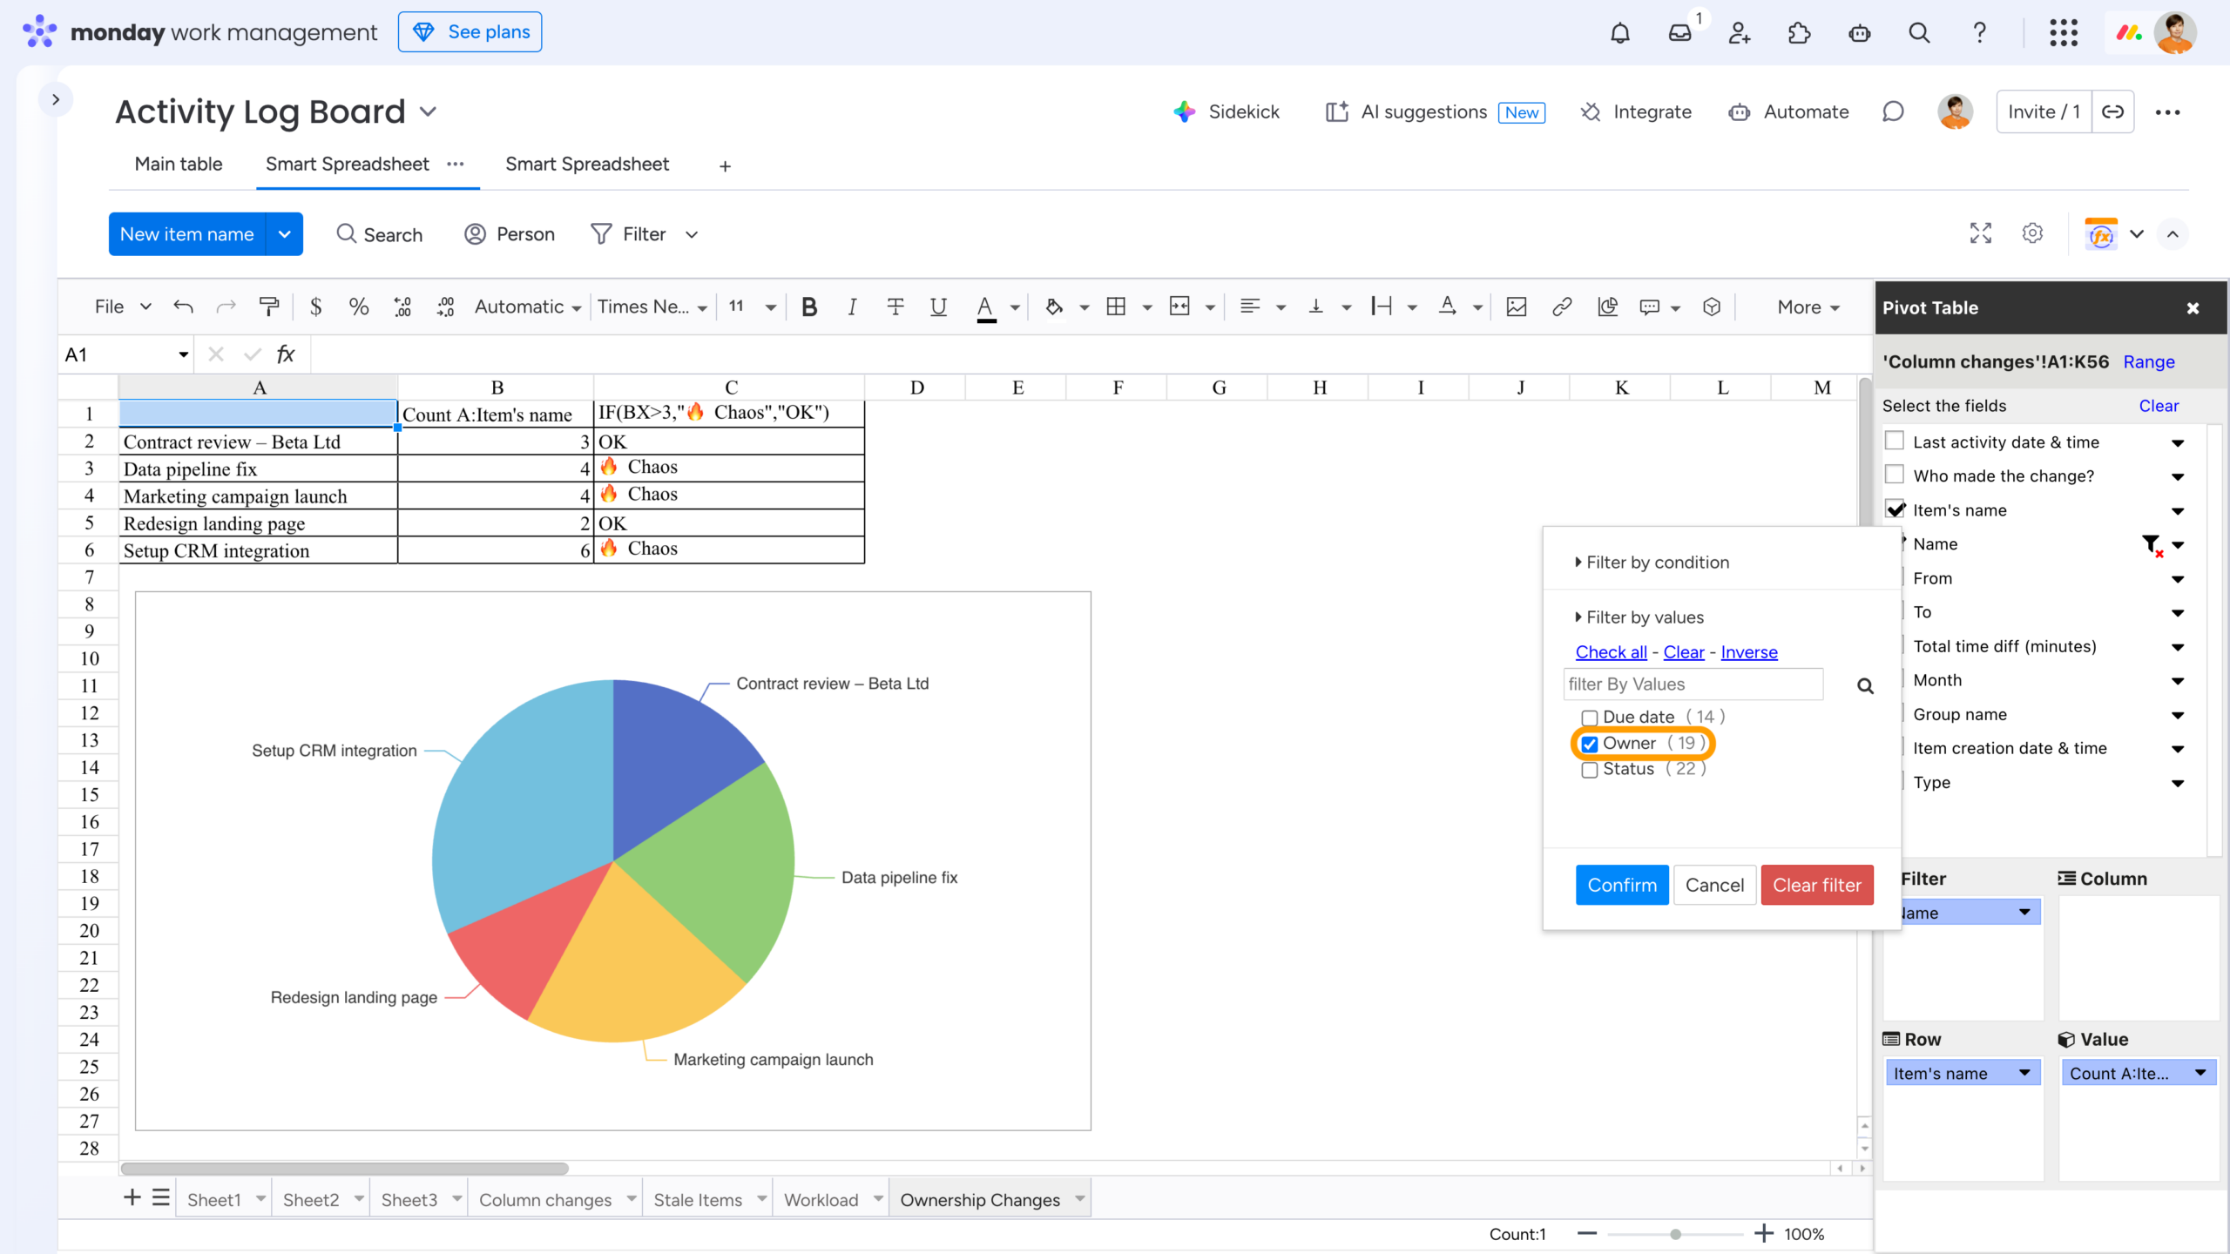Open the apps marketplace puzzle icon
This screenshot has width=2230, height=1254.
click(1799, 33)
